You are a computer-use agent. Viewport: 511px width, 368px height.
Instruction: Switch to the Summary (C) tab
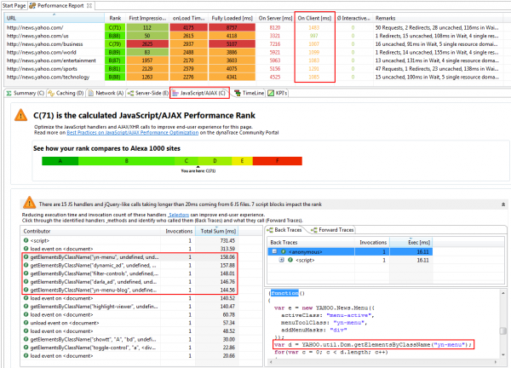click(25, 93)
